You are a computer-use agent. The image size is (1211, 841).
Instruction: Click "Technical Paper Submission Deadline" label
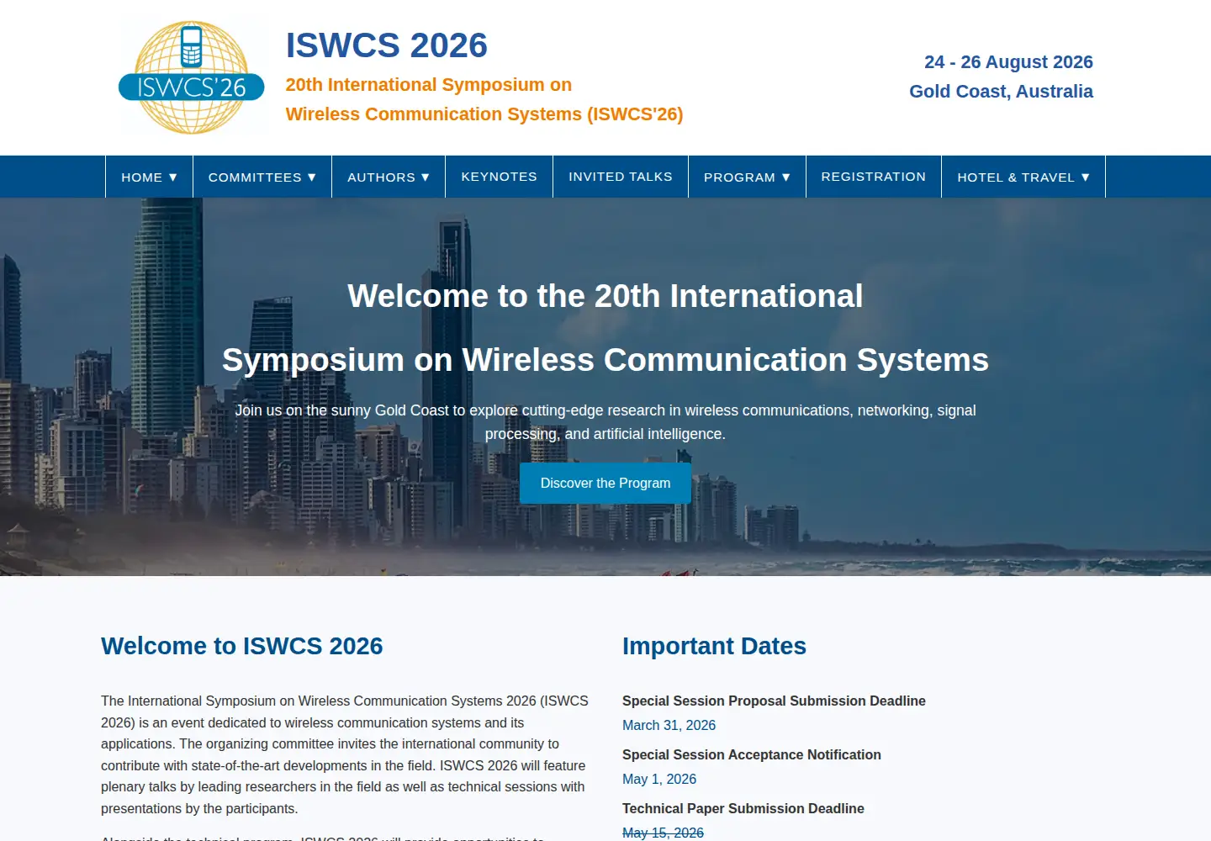pyautogui.click(x=743, y=808)
